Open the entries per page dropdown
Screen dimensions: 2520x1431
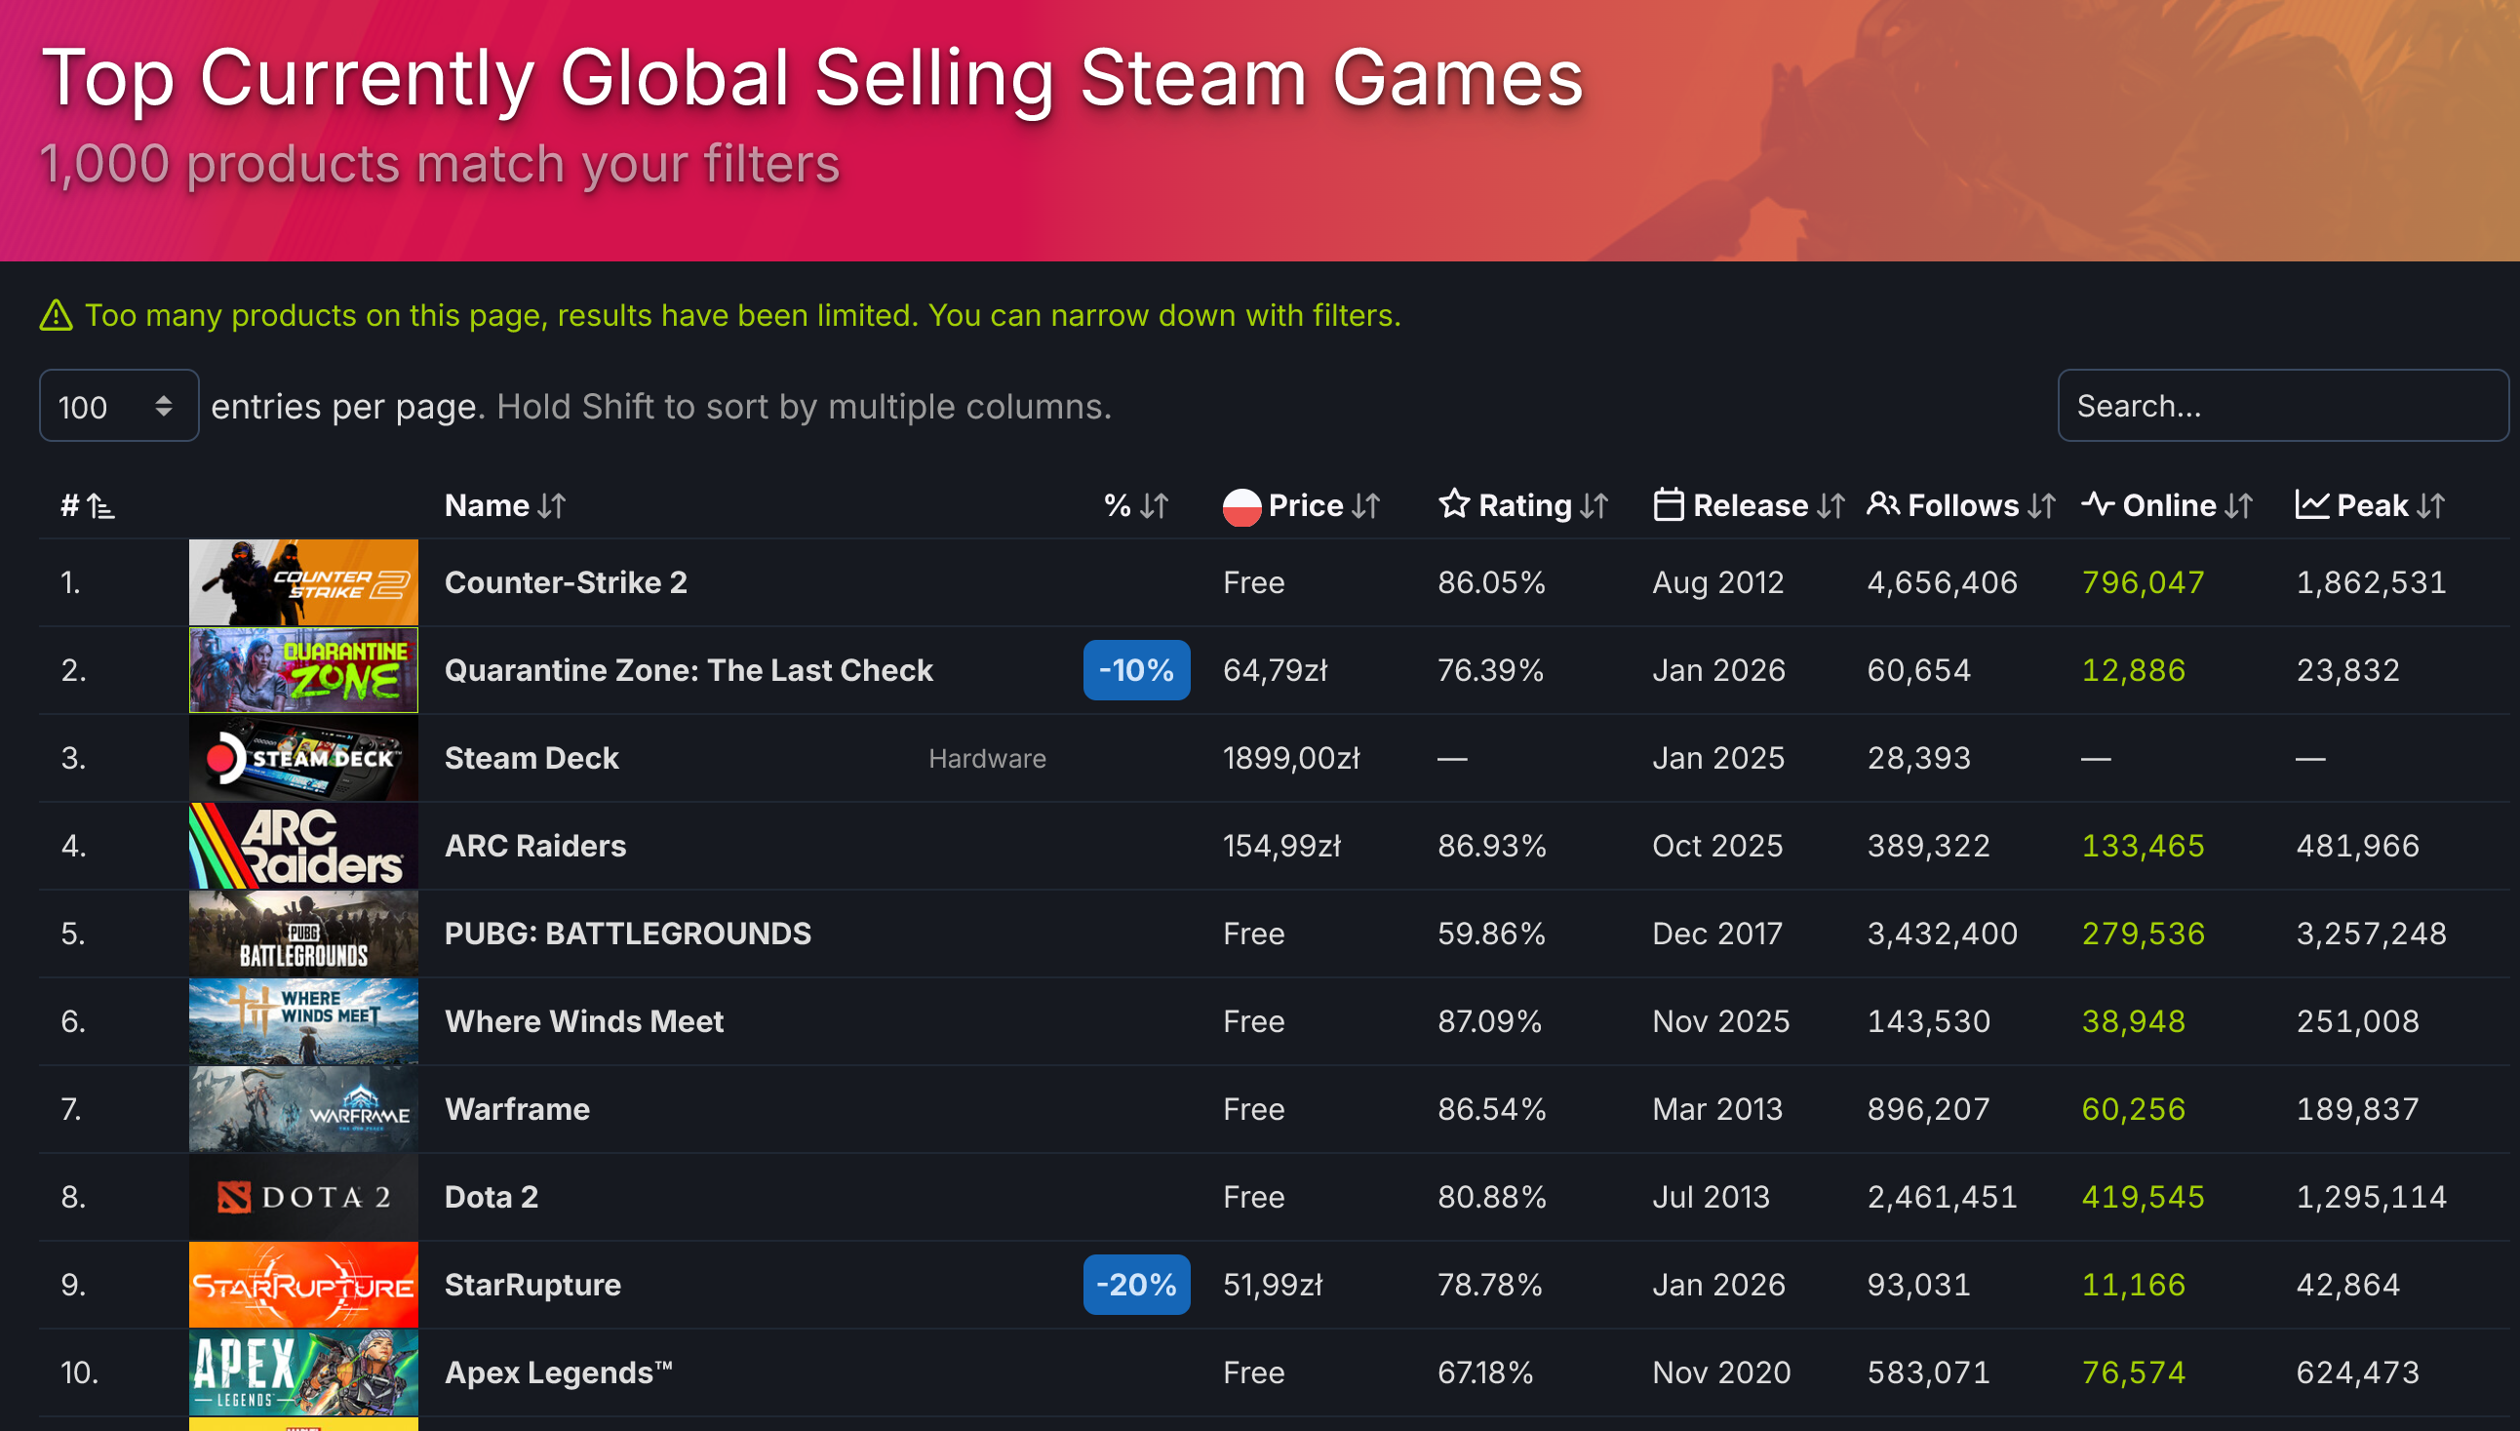tap(118, 405)
